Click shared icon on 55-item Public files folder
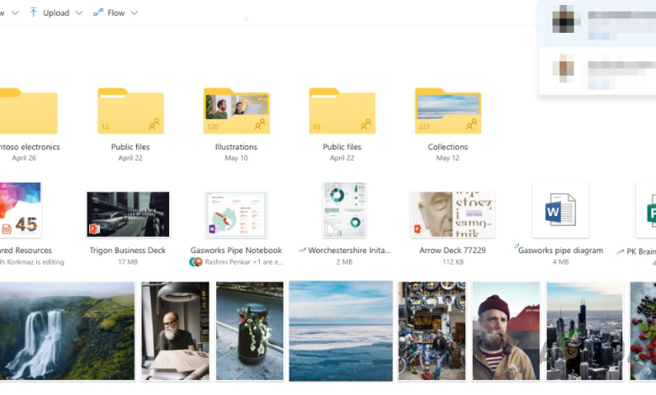 366,124
